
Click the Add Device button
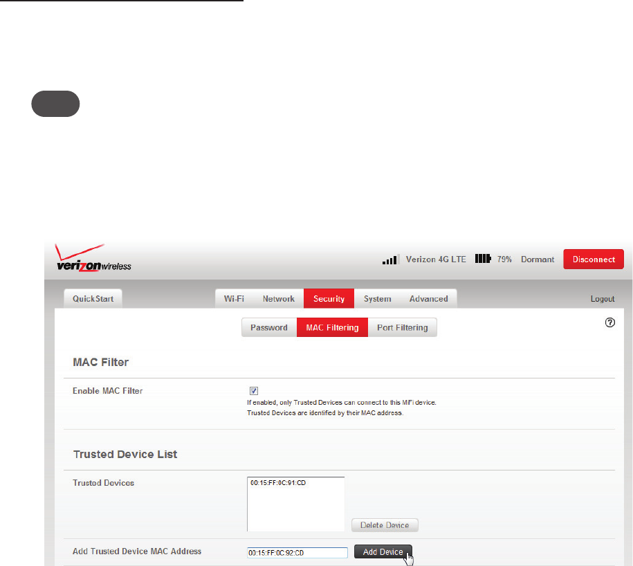click(x=383, y=552)
